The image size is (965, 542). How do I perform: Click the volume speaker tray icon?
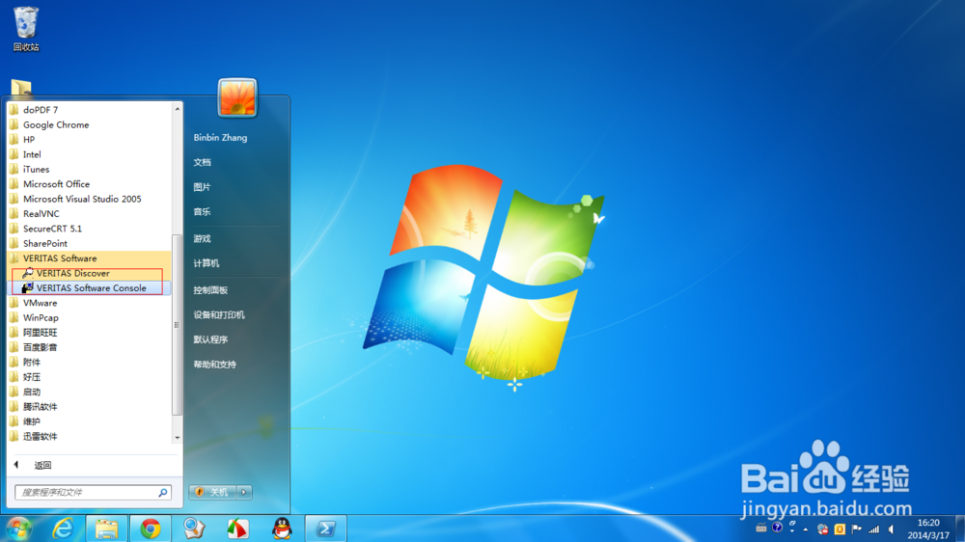[891, 529]
